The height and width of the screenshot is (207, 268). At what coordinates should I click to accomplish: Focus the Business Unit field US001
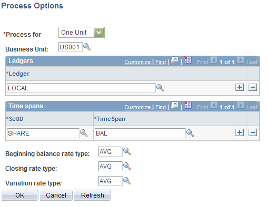pos(71,47)
